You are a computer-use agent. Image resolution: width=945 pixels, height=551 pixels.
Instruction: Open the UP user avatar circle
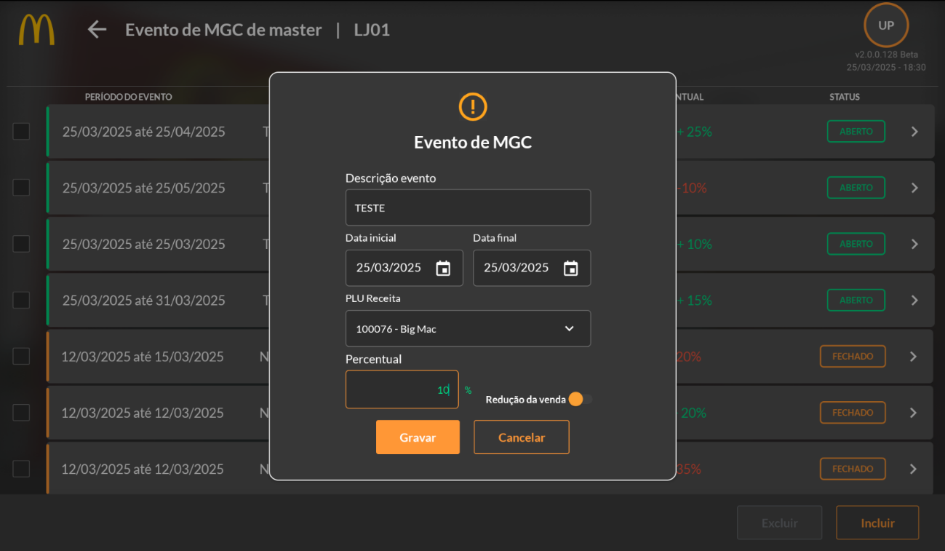[x=886, y=25]
